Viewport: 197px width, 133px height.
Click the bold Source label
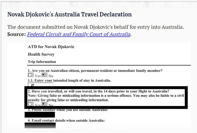pos(16,34)
